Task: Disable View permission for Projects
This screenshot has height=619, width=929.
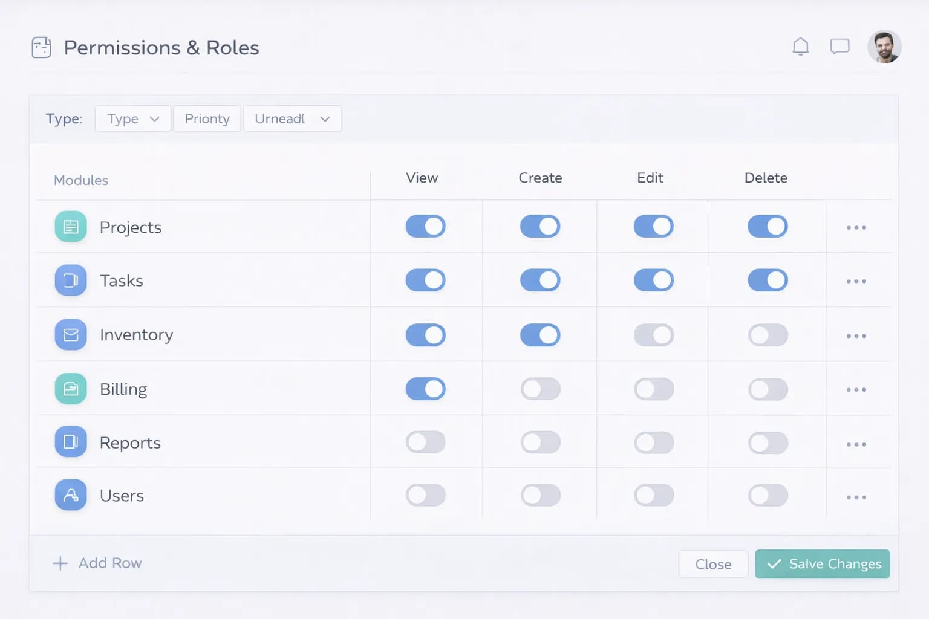Action: (x=425, y=227)
